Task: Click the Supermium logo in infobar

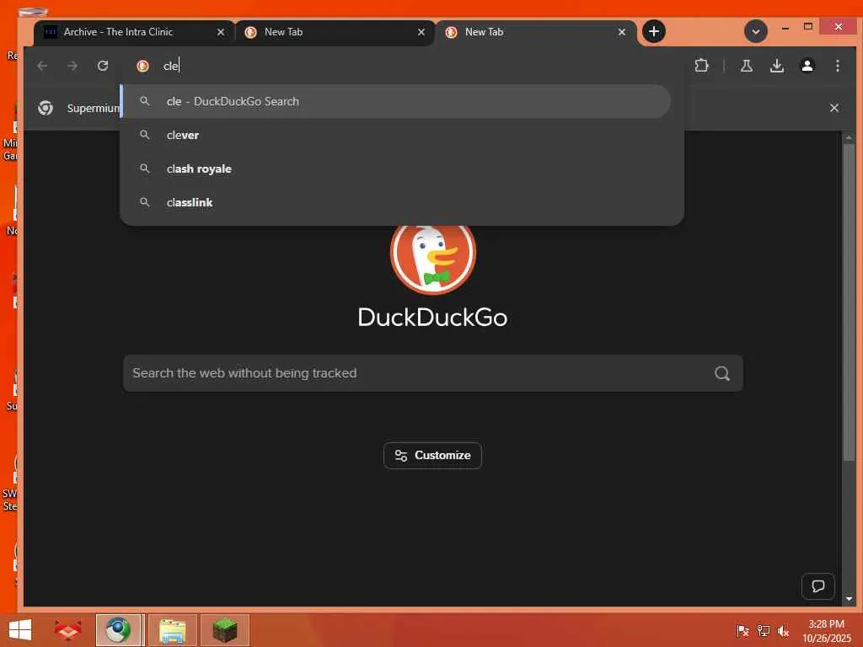Action: click(x=46, y=108)
